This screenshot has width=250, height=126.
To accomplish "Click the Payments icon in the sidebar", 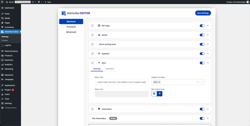I will (x=2, y=60).
